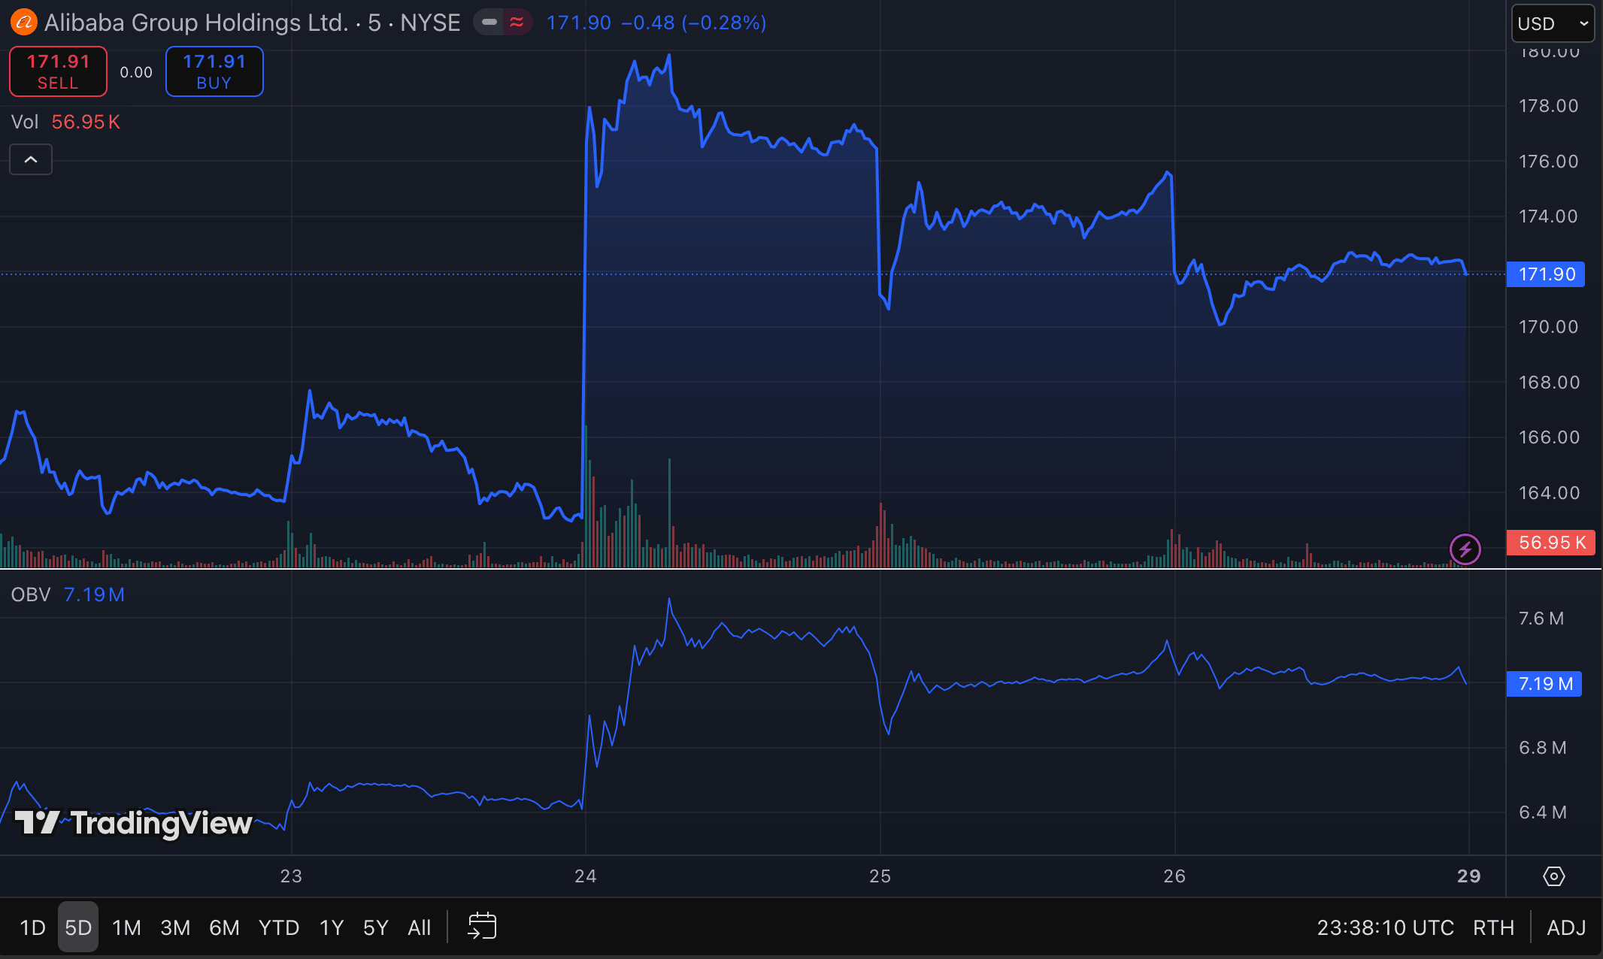Screen dimensions: 1603x959
Task: Switch to the 1M time range
Action: coord(126,927)
